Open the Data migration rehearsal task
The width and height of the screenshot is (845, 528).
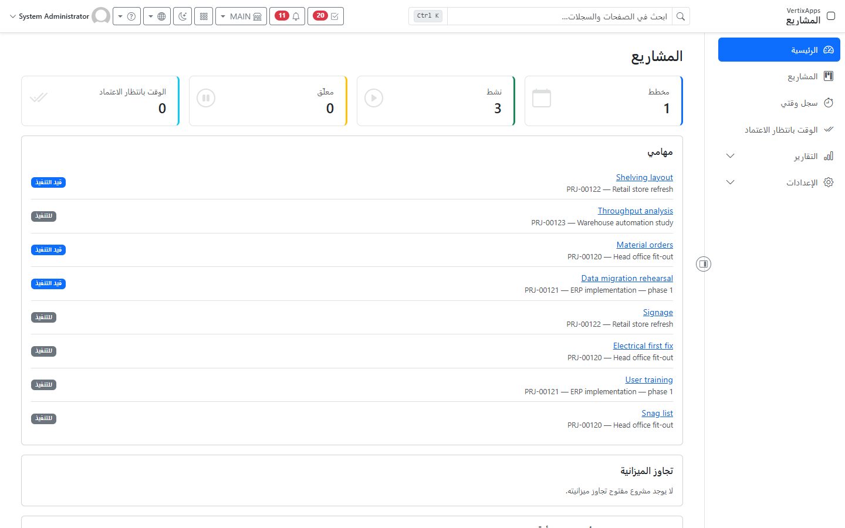pos(627,278)
